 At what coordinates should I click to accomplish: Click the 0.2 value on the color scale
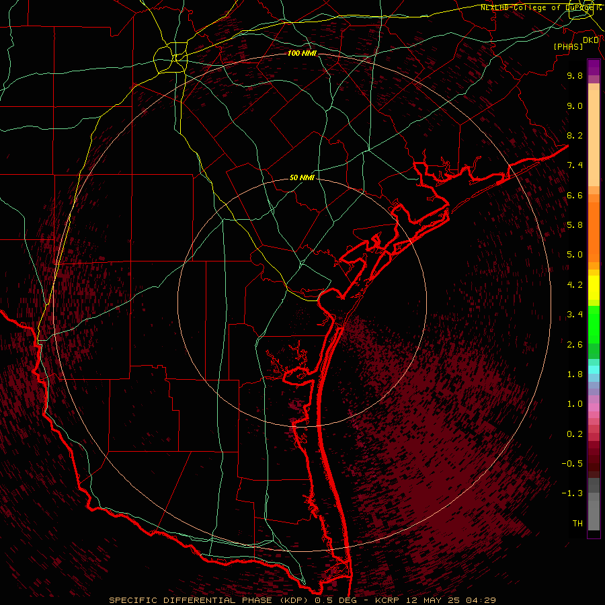click(x=575, y=434)
